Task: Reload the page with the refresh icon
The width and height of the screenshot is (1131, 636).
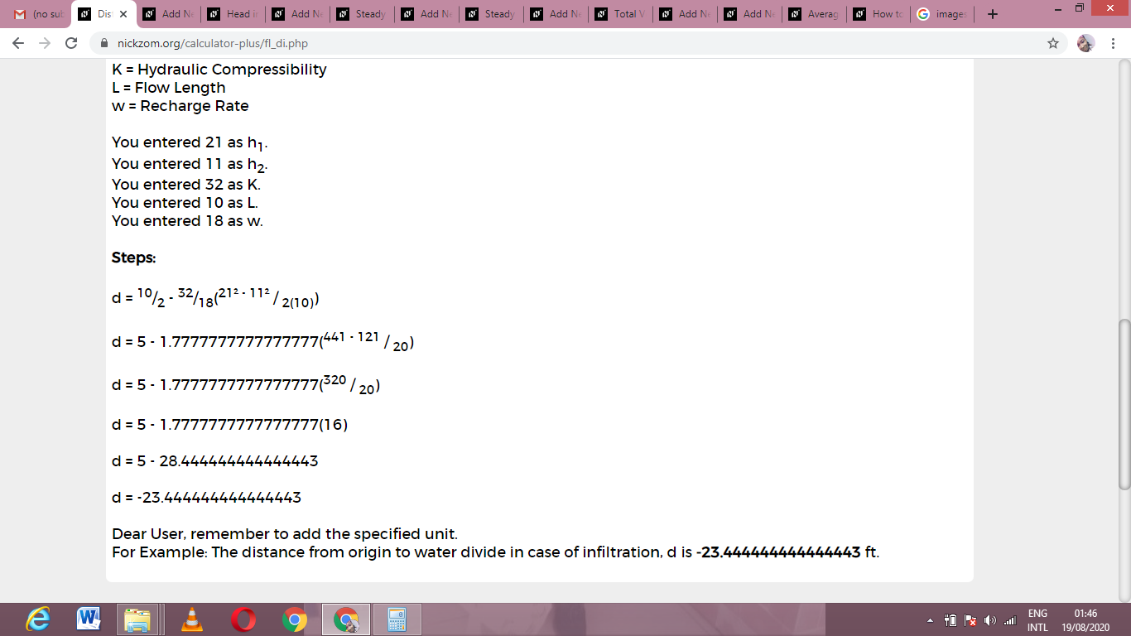Action: (71, 43)
